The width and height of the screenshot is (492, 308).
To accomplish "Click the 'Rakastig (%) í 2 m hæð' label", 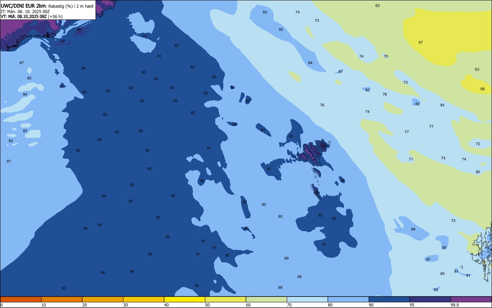I will [71, 6].
